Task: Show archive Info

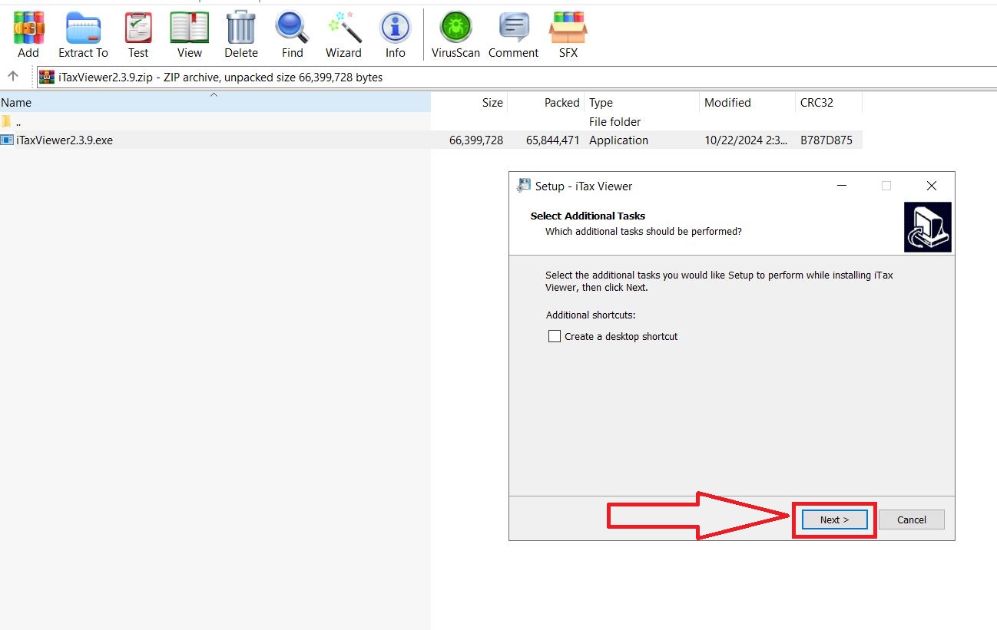Action: click(395, 35)
